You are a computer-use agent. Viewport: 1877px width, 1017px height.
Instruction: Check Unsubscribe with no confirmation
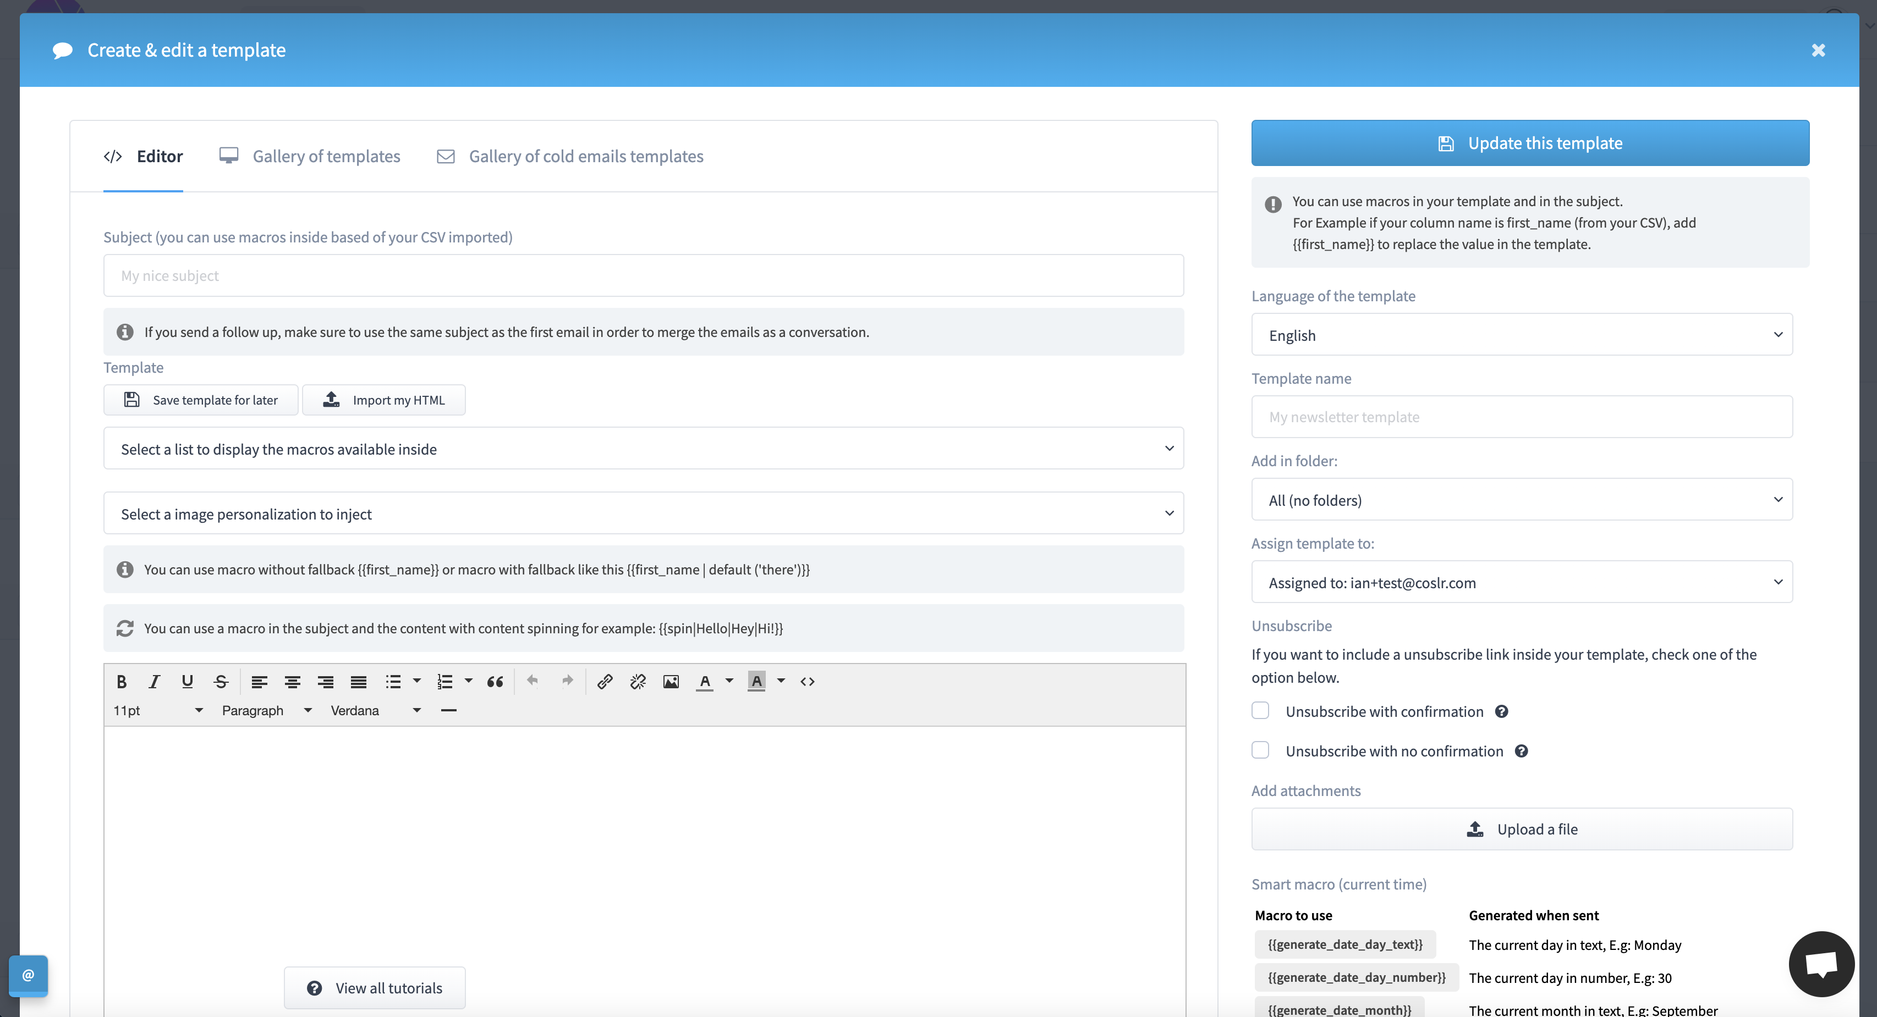tap(1260, 750)
